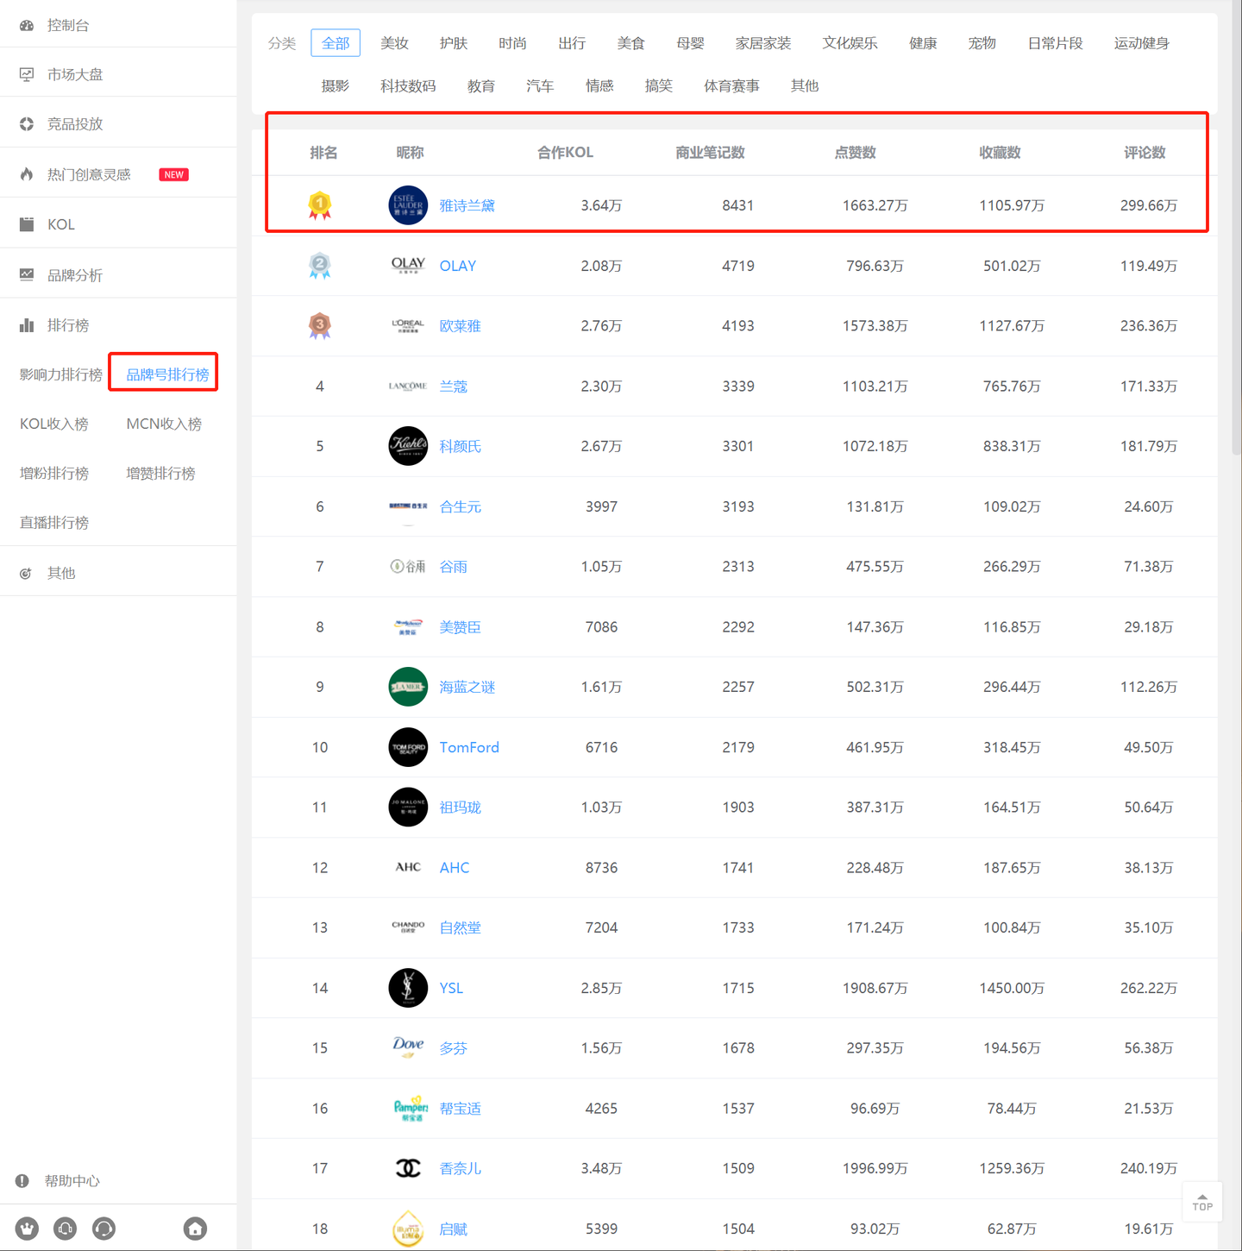Click the page's vertical scrollbar

1237,229
